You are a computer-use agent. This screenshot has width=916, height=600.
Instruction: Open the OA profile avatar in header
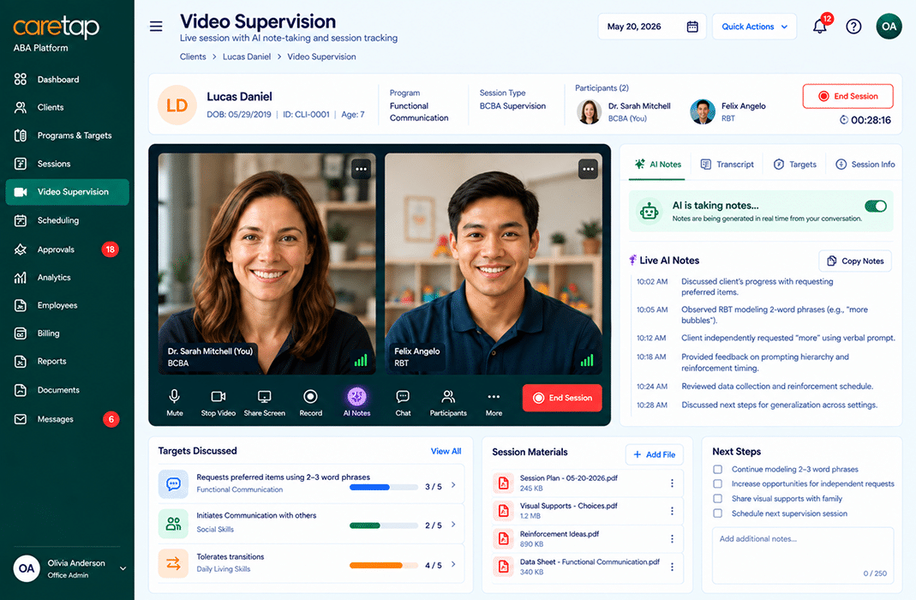[889, 27]
